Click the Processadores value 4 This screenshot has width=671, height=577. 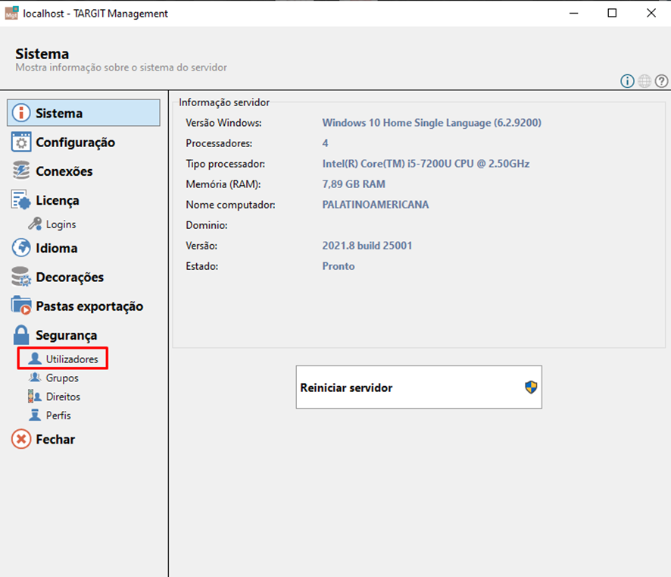[x=325, y=143]
